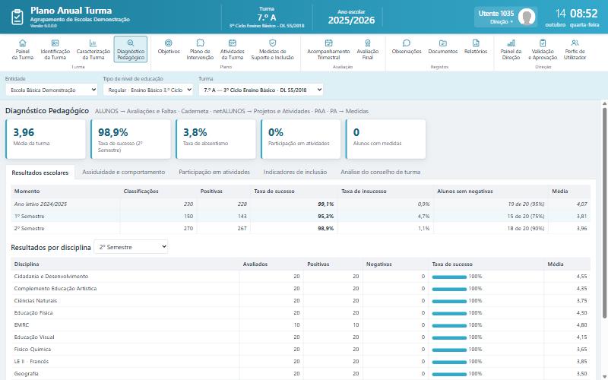Click the 08:52 clock display
Screen dimensions: 608x380
pos(584,14)
